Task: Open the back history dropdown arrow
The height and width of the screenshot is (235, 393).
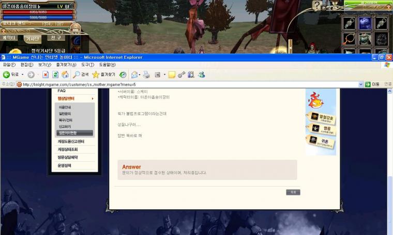Action: [x=23, y=74]
